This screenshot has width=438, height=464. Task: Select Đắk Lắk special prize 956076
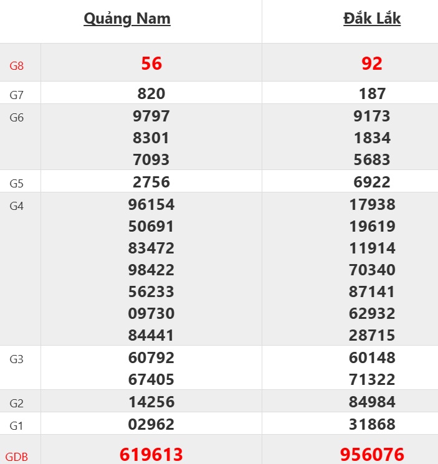point(373,454)
